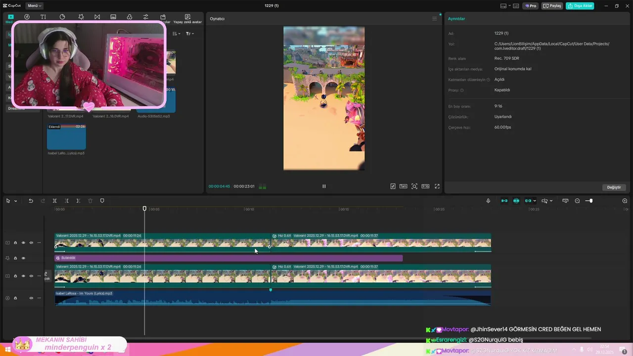633x356 pixels.
Task: Open the Transitions tab icon
Action: tap(97, 17)
